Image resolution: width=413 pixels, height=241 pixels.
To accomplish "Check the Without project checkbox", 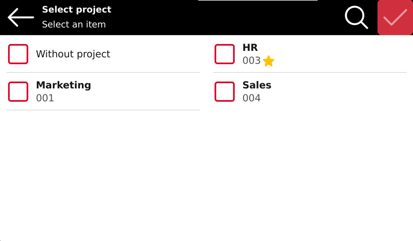I will 18,54.
